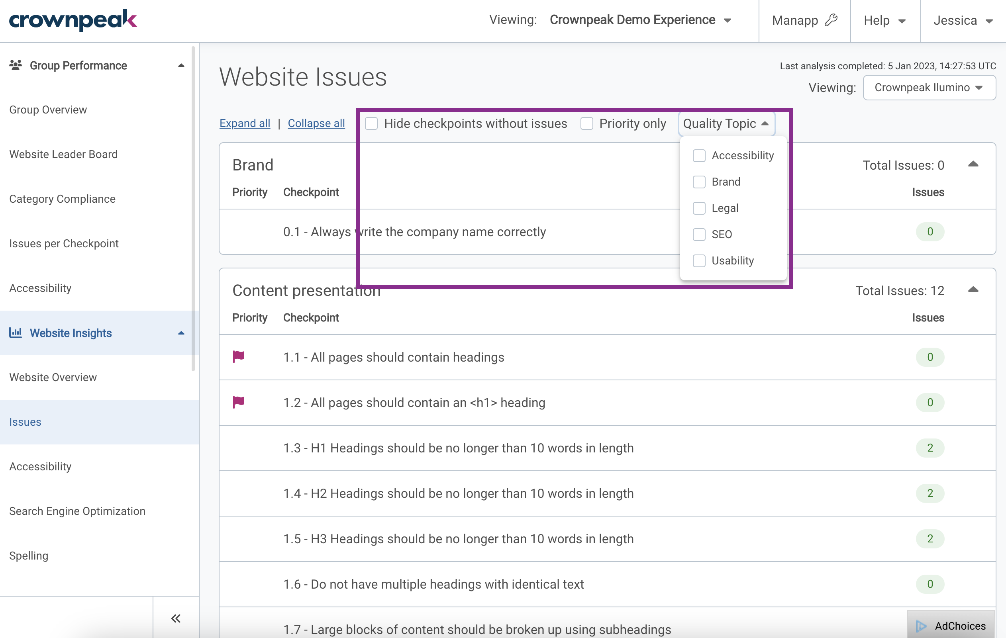Open checkpoint 1.1 All pages should contain headings
The image size is (1006, 638).
click(394, 357)
